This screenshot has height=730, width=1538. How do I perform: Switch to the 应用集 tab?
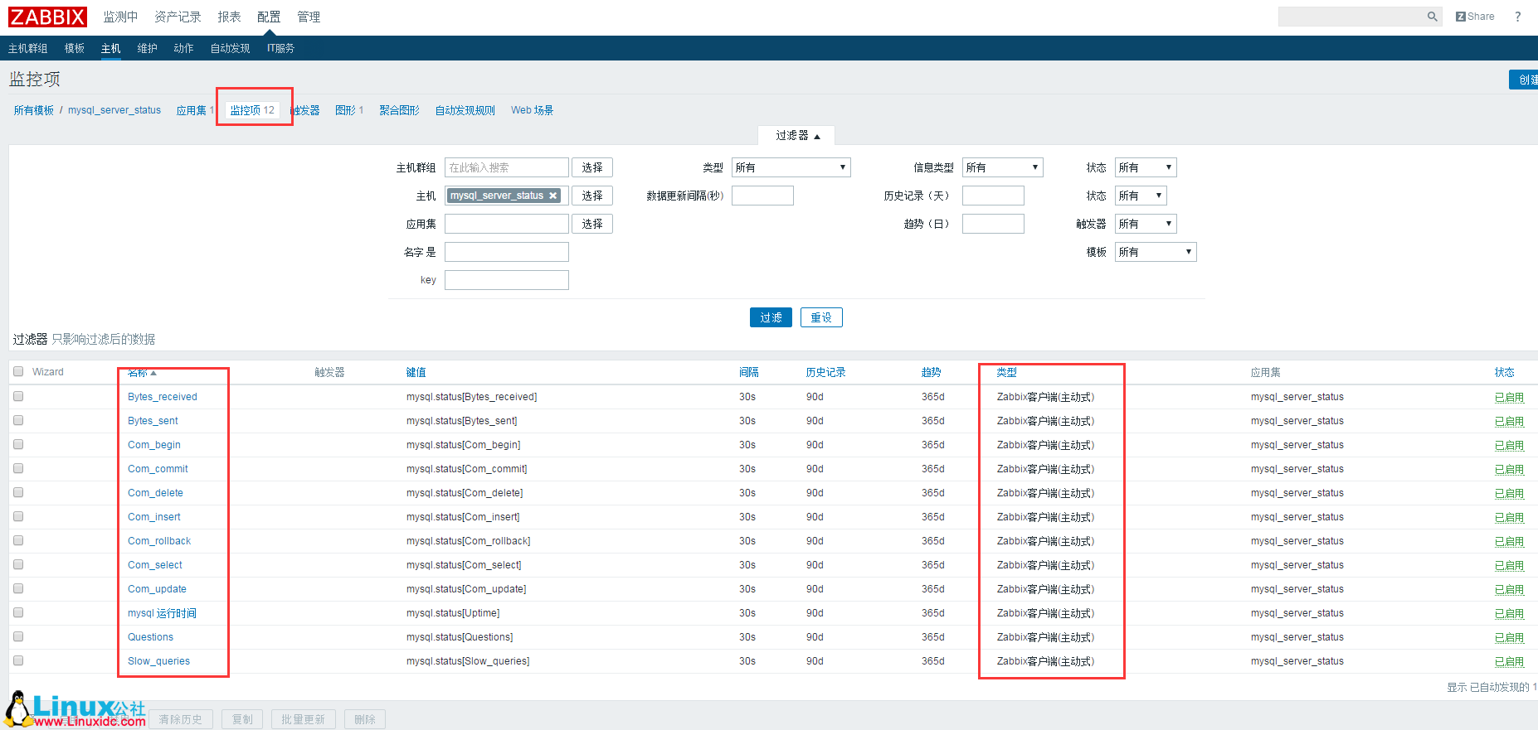[192, 110]
